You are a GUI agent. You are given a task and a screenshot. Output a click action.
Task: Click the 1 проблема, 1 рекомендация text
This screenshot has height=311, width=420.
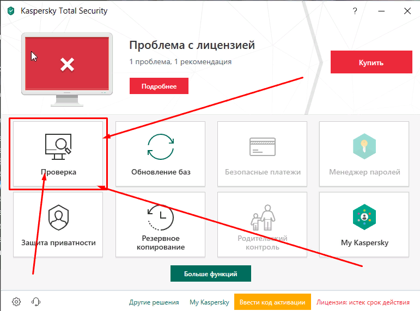pos(180,62)
